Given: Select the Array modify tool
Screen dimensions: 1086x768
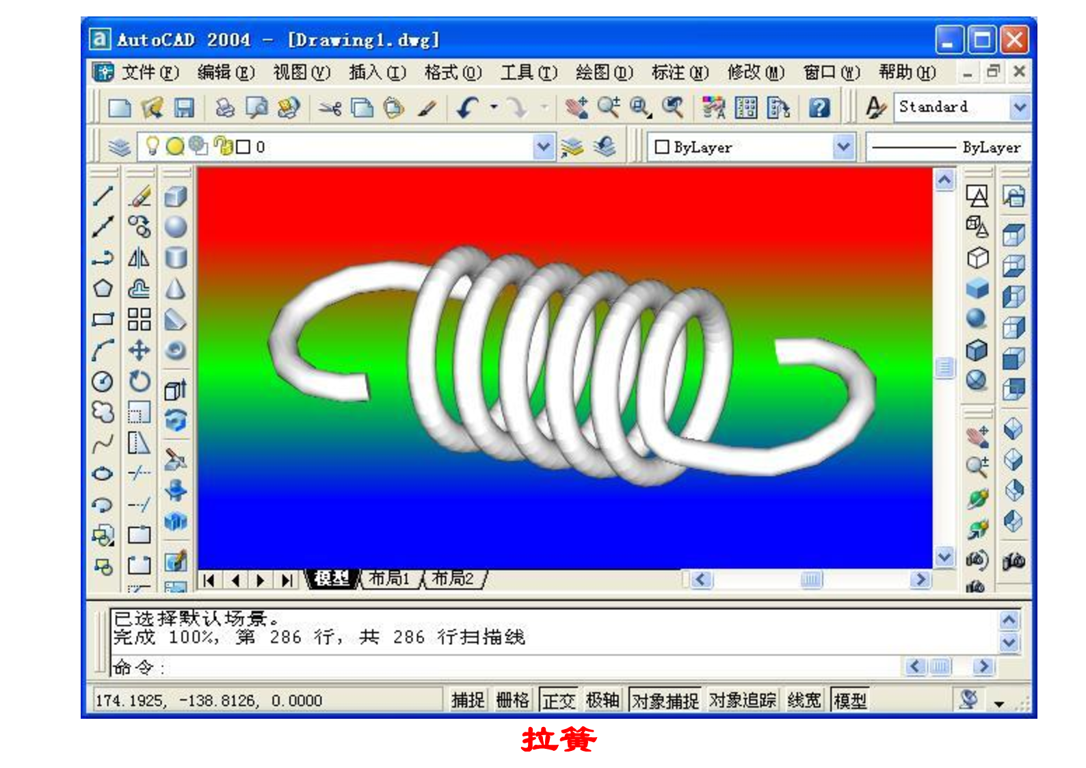Looking at the screenshot, I should point(140,319).
